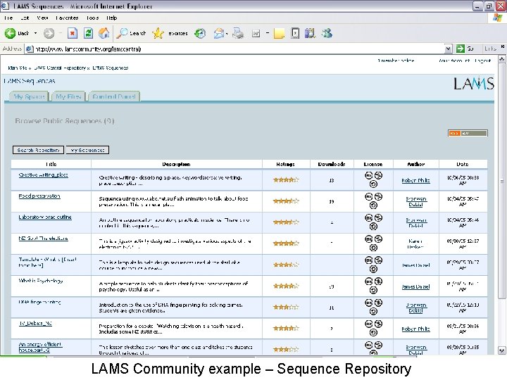Click the LAMS logo
Screen dimensions: 507x380
(474, 83)
